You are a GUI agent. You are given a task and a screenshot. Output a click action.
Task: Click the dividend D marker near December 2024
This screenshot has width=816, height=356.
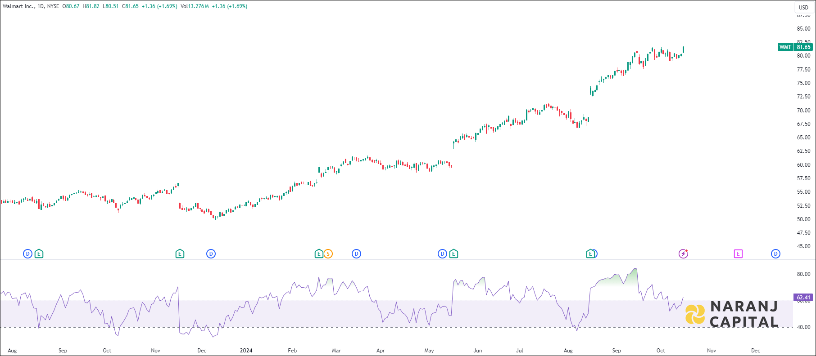[x=775, y=254]
